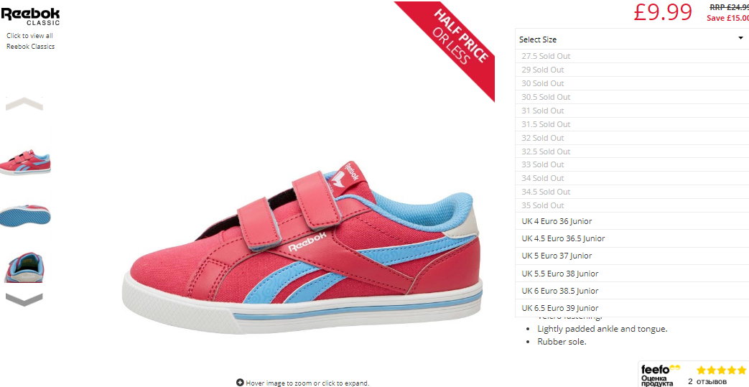The width and height of the screenshot is (749, 387).
Task: Click 'view all Reebok Classics' link
Action: click(30, 41)
